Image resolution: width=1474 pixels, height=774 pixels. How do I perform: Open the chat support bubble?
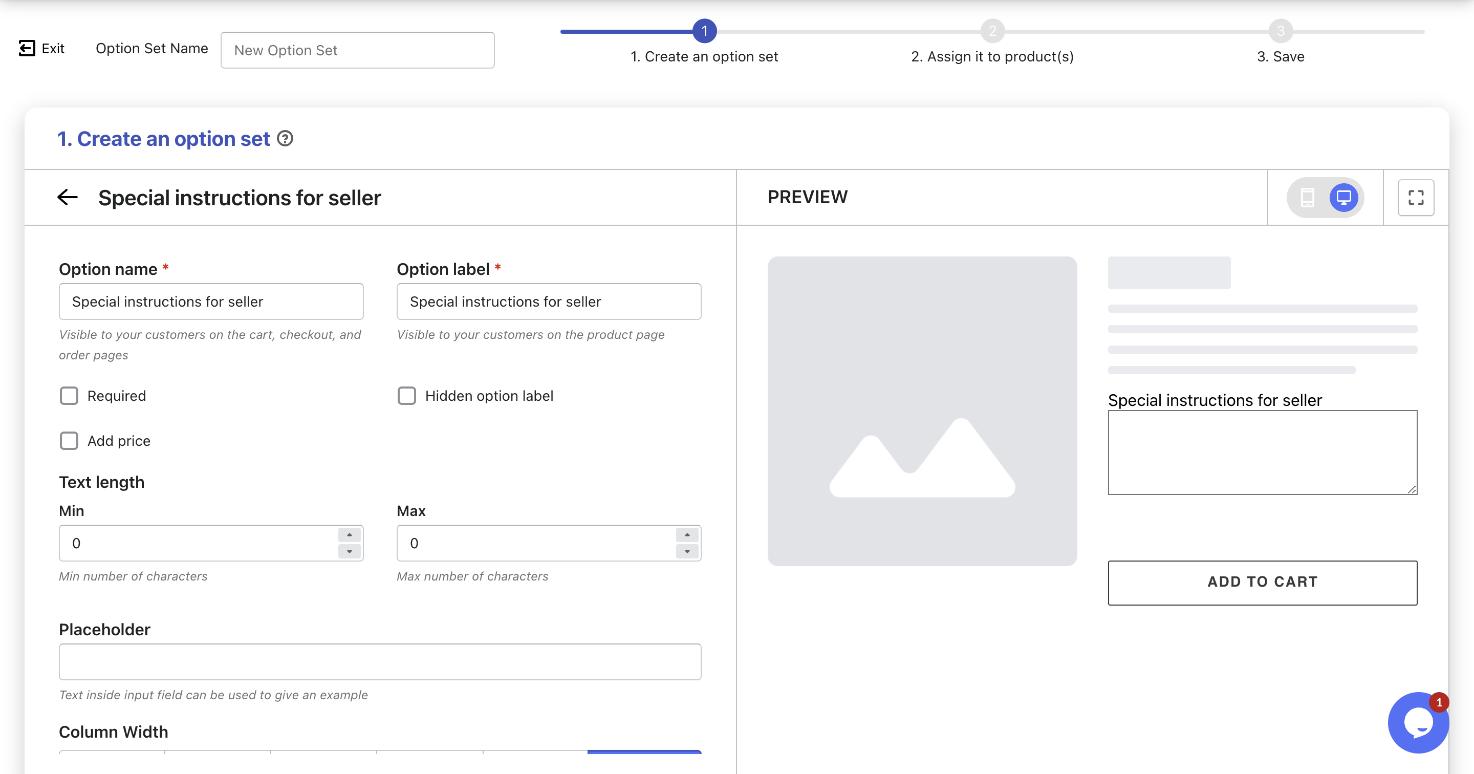coord(1418,722)
